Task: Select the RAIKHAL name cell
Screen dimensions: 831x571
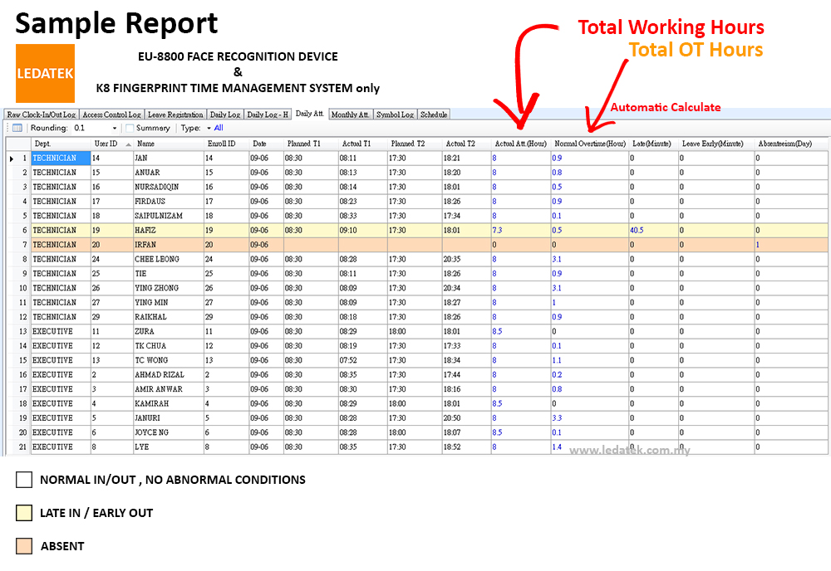Action: [x=169, y=317]
